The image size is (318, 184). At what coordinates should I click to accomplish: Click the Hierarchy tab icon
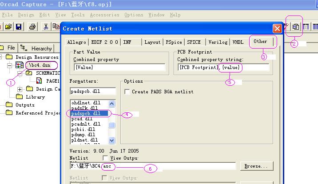coord(24,48)
